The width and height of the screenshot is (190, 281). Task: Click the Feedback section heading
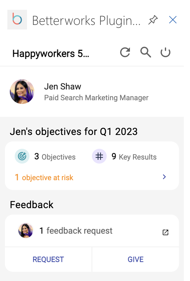(32, 205)
